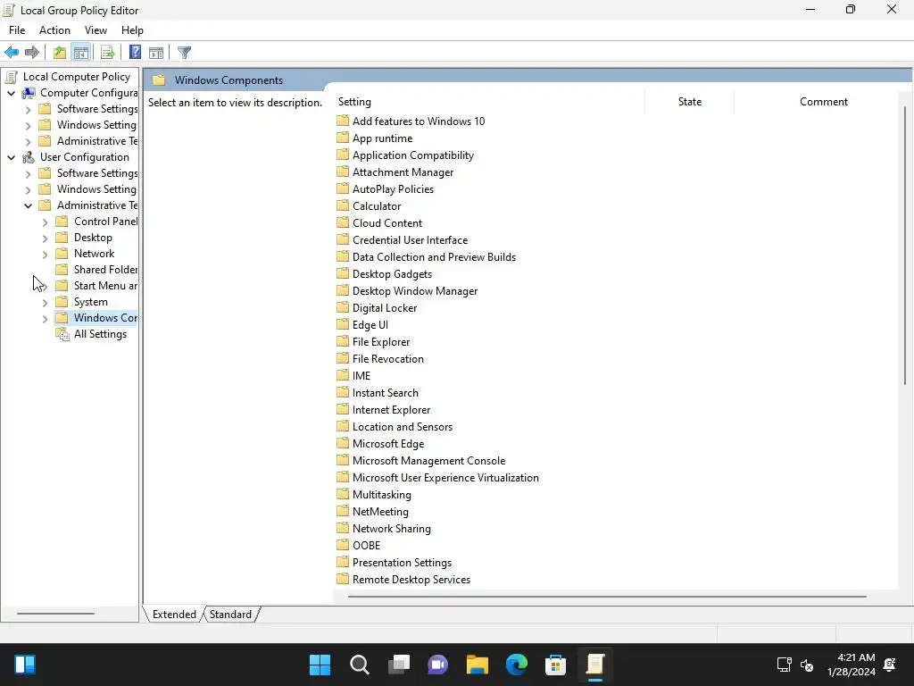The height and width of the screenshot is (686, 914).
Task: Select Computer Configuration in tree
Action: pos(88,93)
